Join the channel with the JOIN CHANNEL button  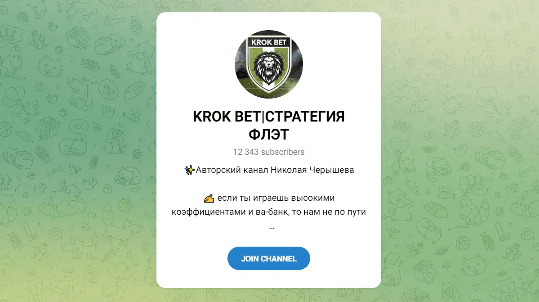pyautogui.click(x=269, y=258)
